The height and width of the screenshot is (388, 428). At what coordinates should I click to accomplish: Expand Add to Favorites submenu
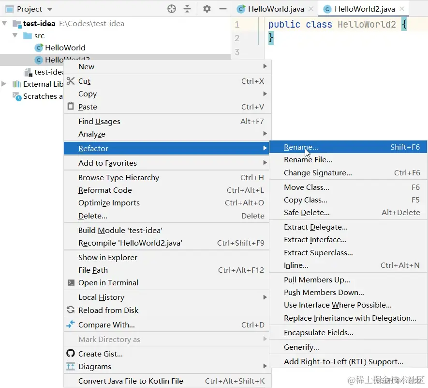click(x=265, y=162)
